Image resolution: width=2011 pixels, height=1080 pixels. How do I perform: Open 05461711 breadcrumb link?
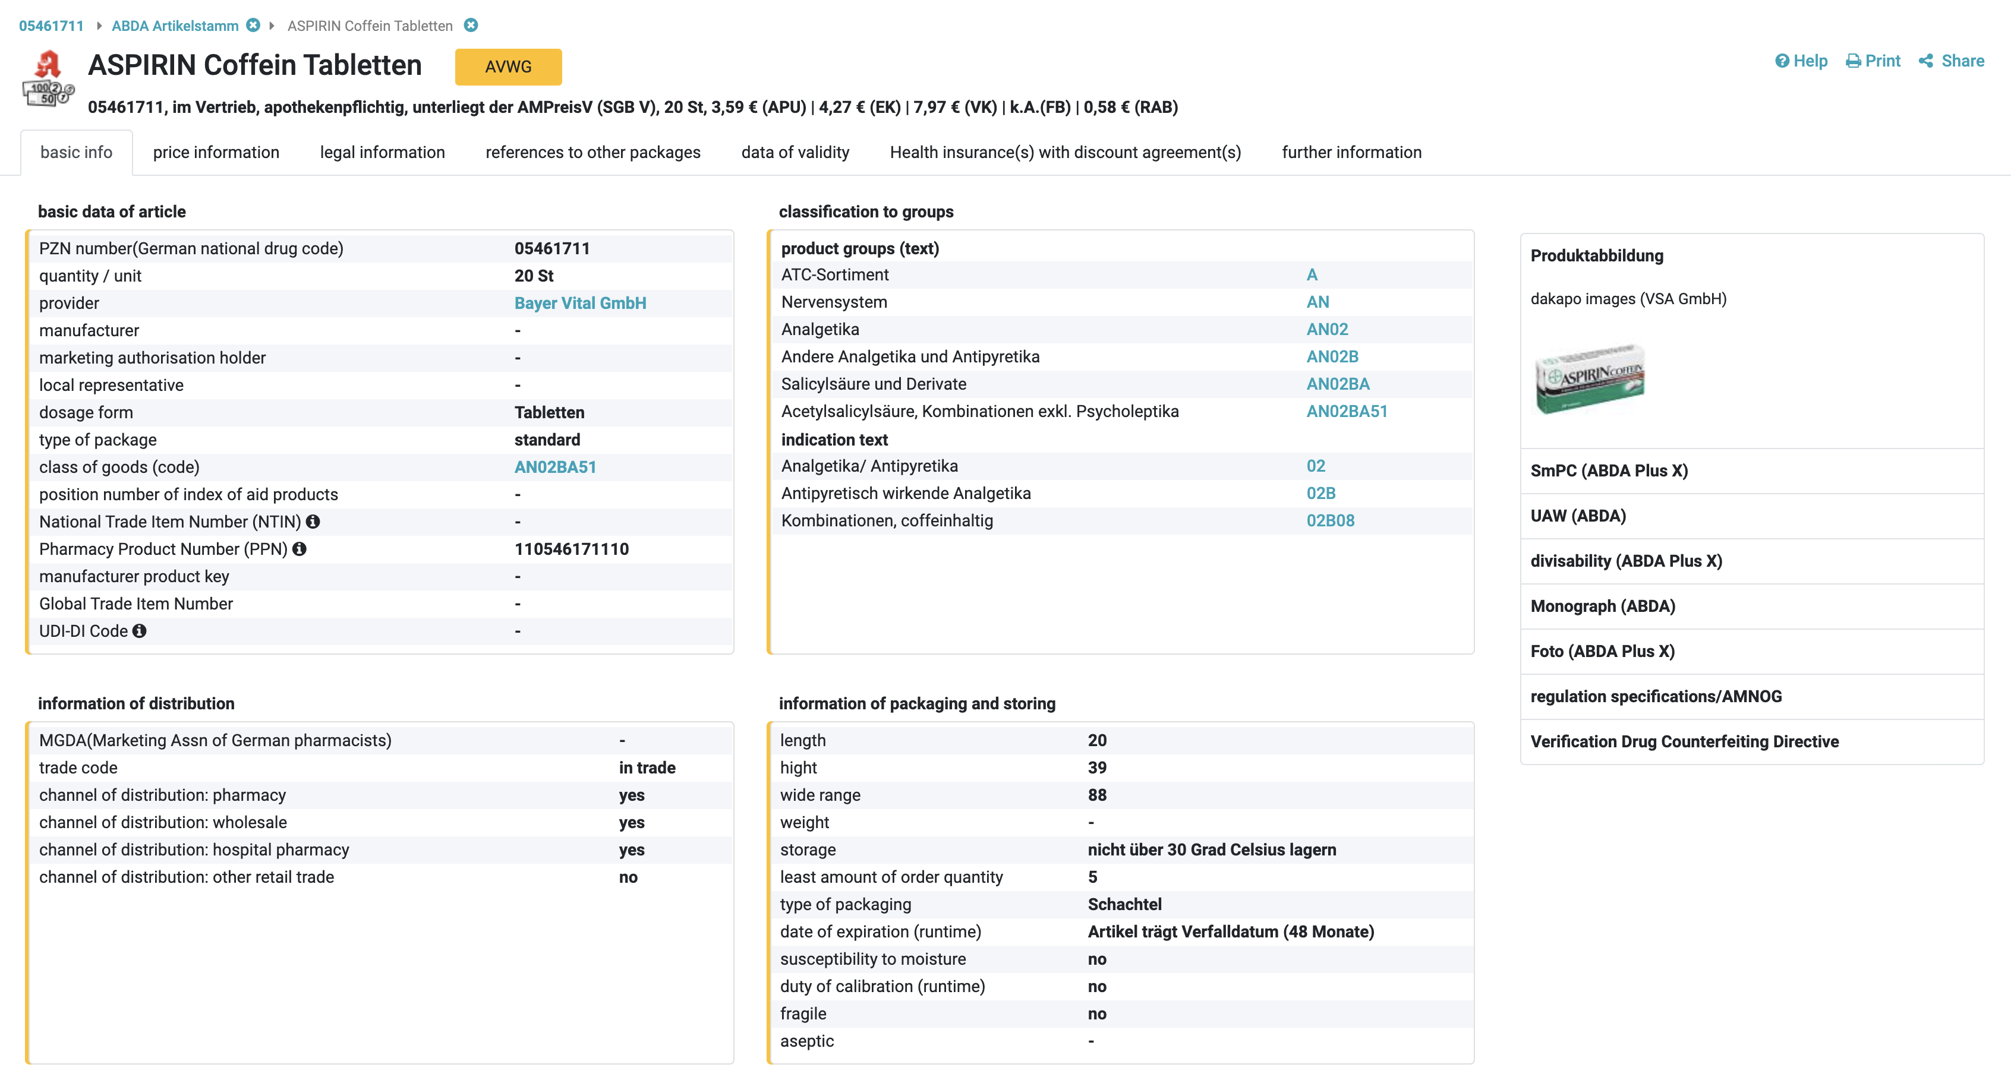(x=51, y=26)
